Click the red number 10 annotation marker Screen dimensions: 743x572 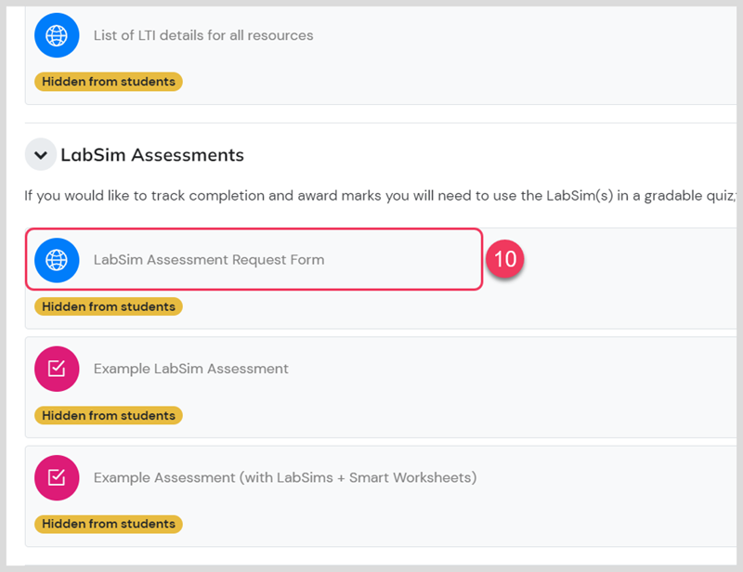click(x=505, y=259)
